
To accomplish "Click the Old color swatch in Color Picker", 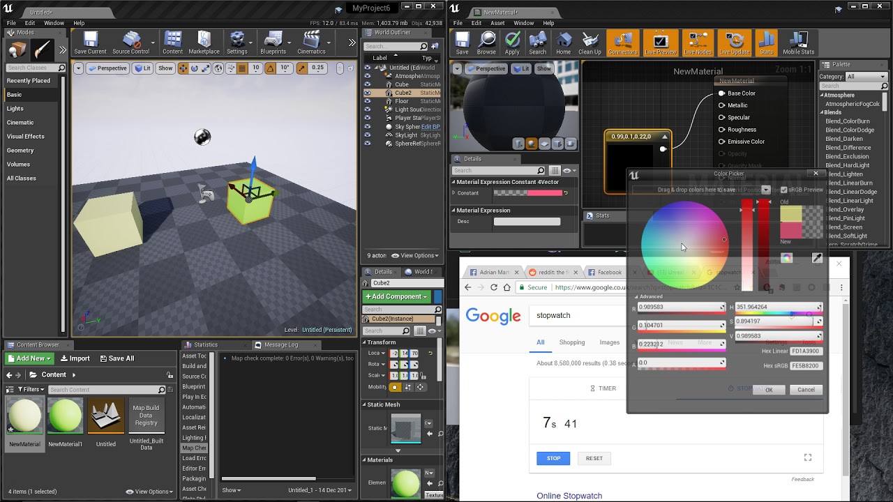I will tap(790, 214).
